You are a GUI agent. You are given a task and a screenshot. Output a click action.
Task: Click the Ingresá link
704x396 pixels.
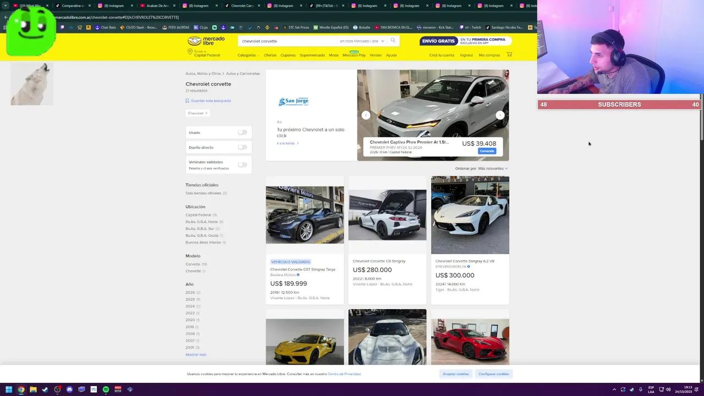(x=466, y=55)
